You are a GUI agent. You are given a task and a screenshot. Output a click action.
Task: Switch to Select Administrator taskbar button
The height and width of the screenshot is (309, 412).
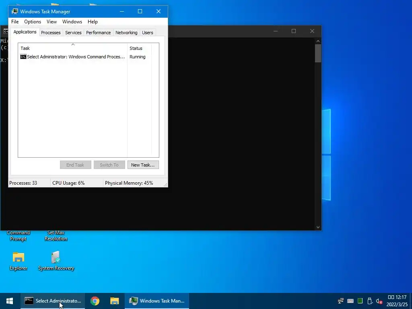pyautogui.click(x=53, y=301)
